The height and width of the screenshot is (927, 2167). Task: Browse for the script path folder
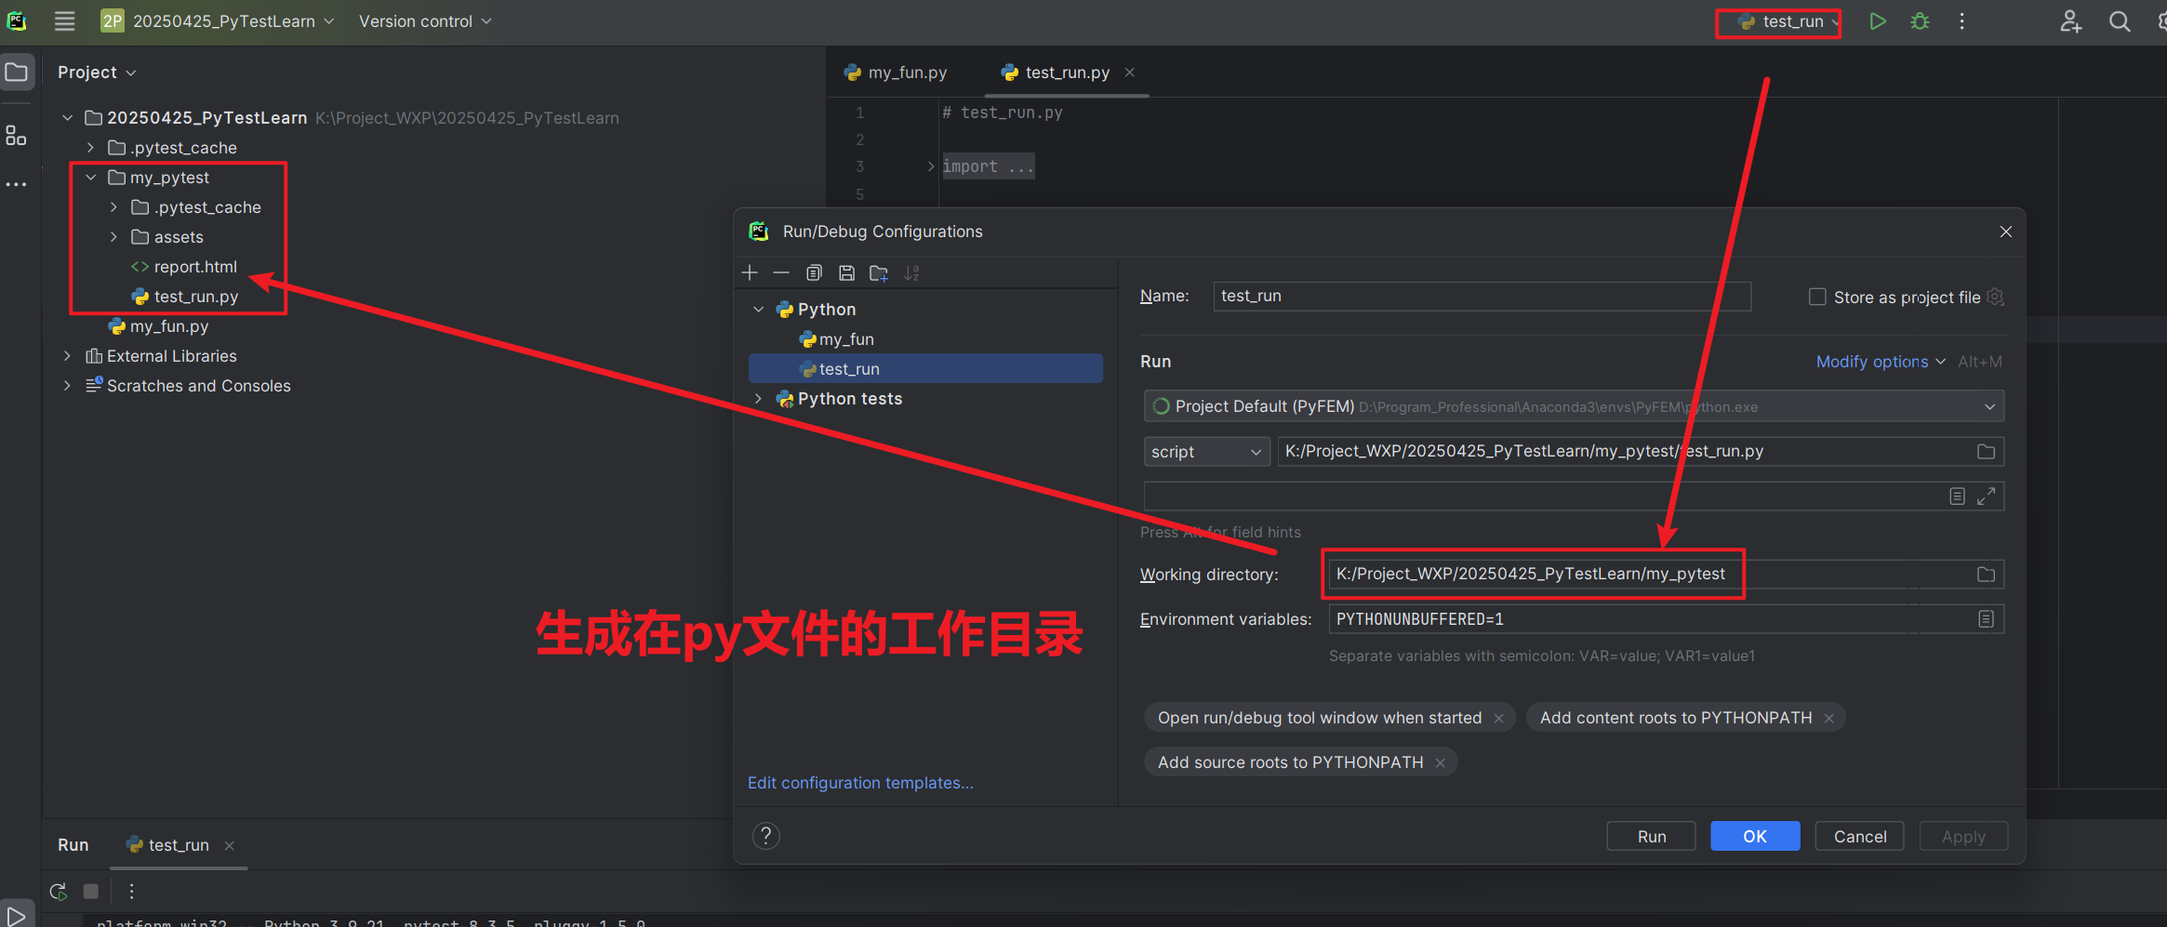tap(1986, 451)
